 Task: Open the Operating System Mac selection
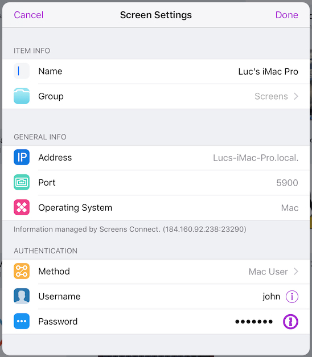(x=290, y=208)
